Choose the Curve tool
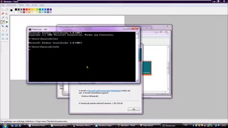 tap(7, 31)
